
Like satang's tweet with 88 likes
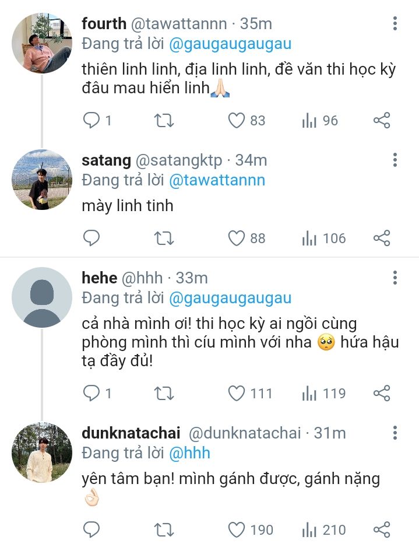pyautogui.click(x=236, y=238)
